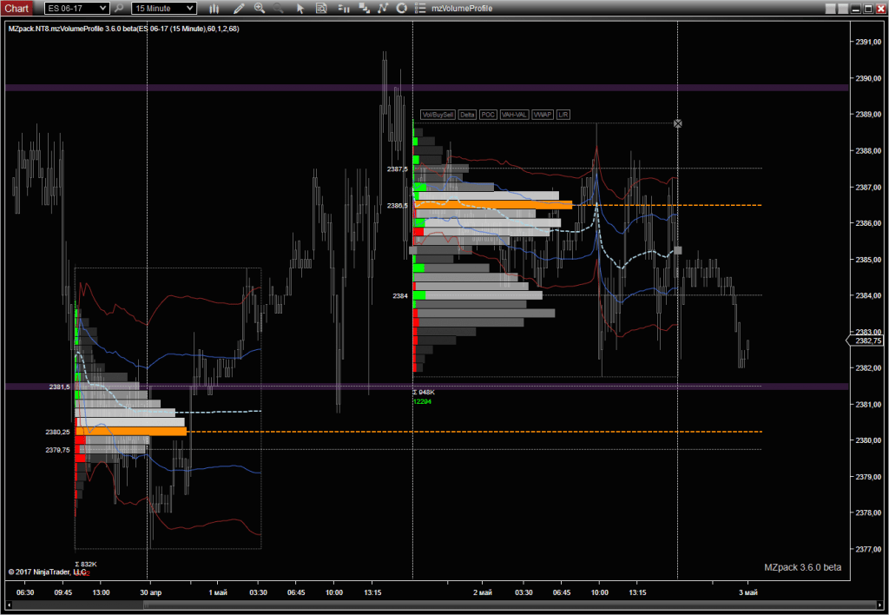The width and height of the screenshot is (889, 615).
Task: Click the zoom in magnifier icon
Action: [x=260, y=8]
